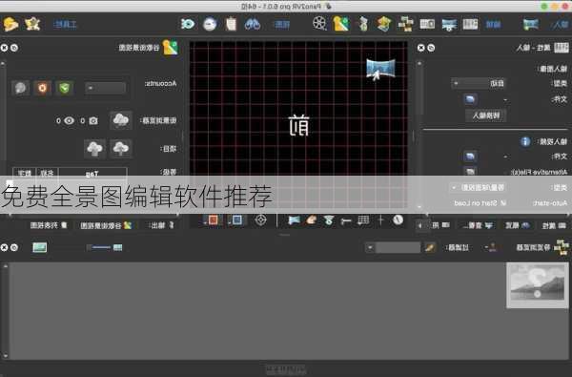The height and width of the screenshot is (377, 572).
Task: Toggle the Start on Load checkbox
Action: [503, 202]
